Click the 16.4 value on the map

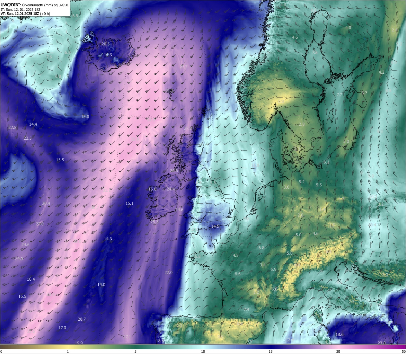pyautogui.click(x=31, y=279)
